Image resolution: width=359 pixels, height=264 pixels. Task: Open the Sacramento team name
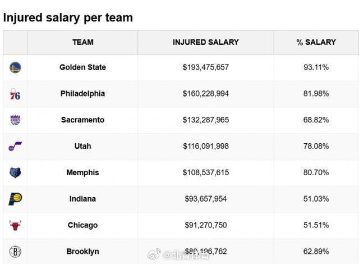tap(82, 120)
